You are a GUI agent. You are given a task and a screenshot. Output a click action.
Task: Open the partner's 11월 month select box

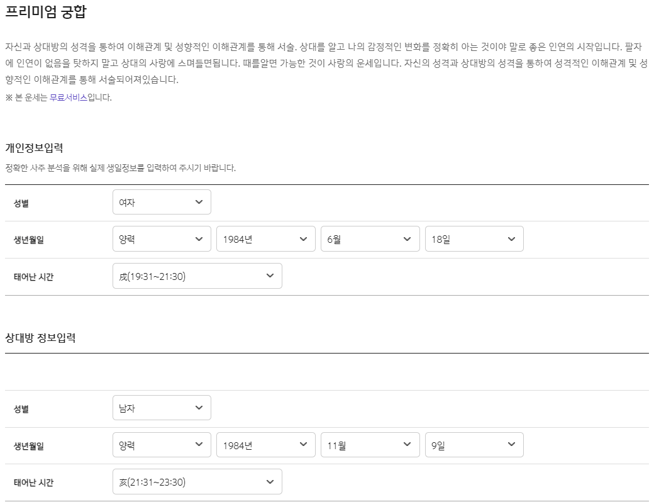point(370,445)
